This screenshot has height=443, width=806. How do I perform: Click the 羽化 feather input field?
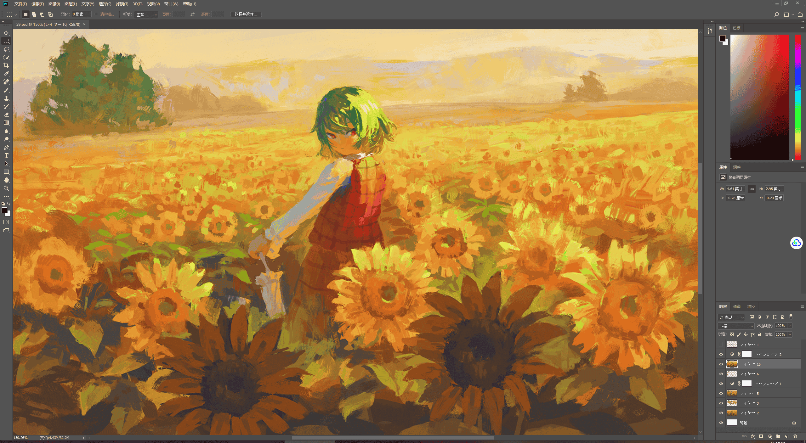coord(82,14)
